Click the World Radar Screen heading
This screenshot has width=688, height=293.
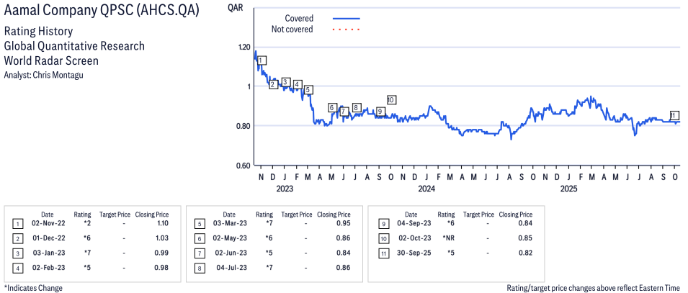pyautogui.click(x=51, y=60)
